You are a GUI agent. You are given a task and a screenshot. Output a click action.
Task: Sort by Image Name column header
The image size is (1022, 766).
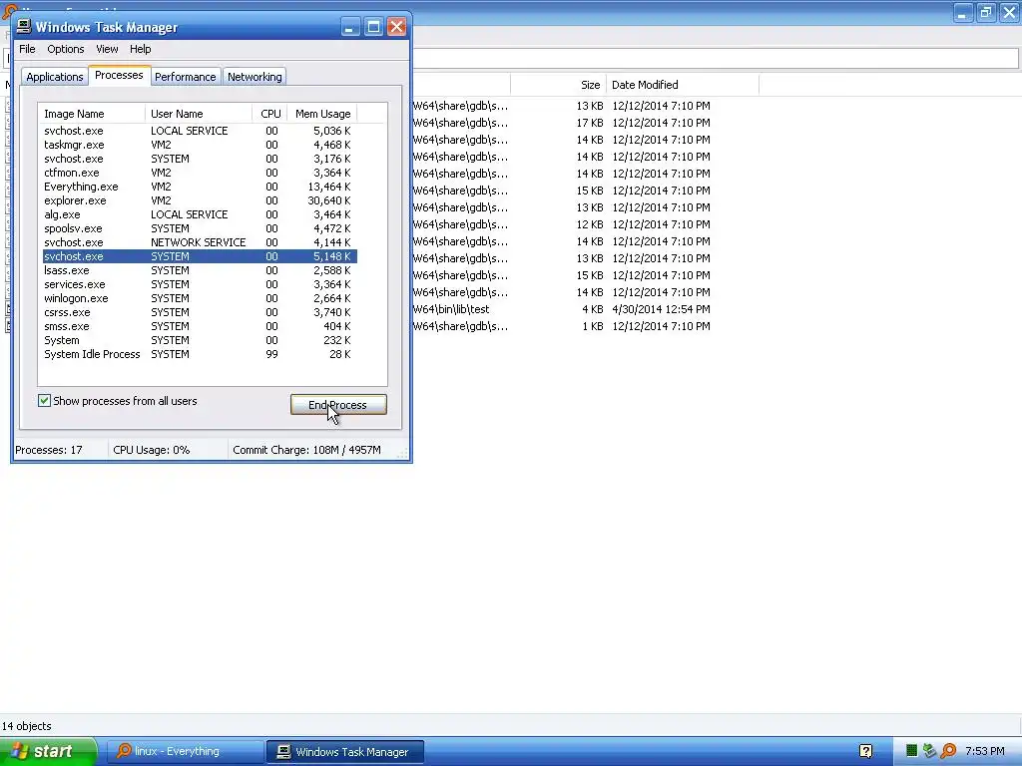[92, 114]
